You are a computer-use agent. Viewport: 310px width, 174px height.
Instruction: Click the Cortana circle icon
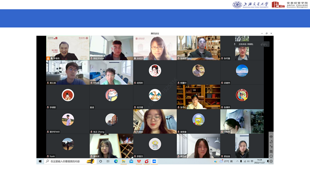(101, 161)
